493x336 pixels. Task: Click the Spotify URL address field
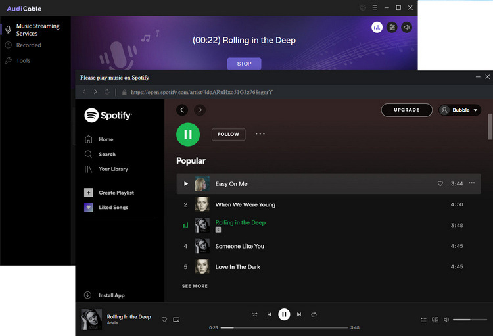point(202,92)
